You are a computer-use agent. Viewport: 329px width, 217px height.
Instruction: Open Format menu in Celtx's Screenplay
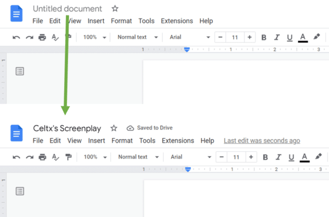pyautogui.click(x=122, y=141)
